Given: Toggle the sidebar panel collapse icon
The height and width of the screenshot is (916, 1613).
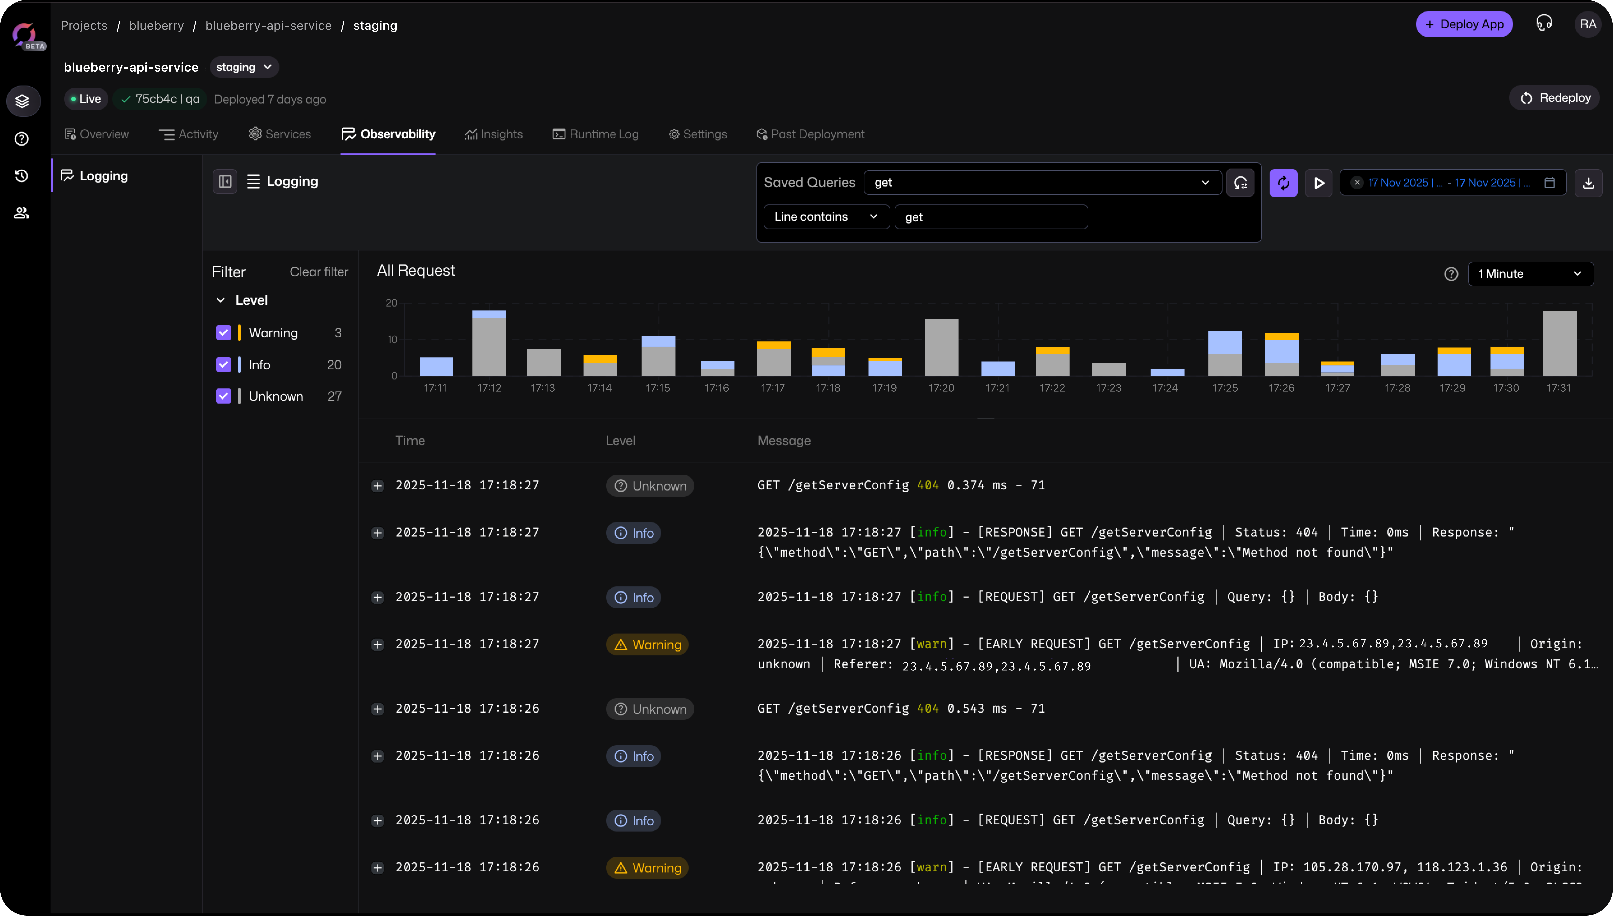Looking at the screenshot, I should point(225,182).
